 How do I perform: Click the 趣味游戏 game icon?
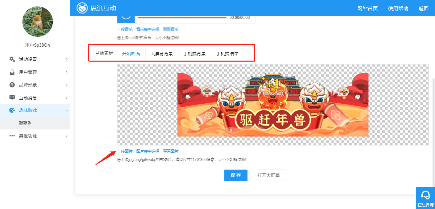[12, 110]
